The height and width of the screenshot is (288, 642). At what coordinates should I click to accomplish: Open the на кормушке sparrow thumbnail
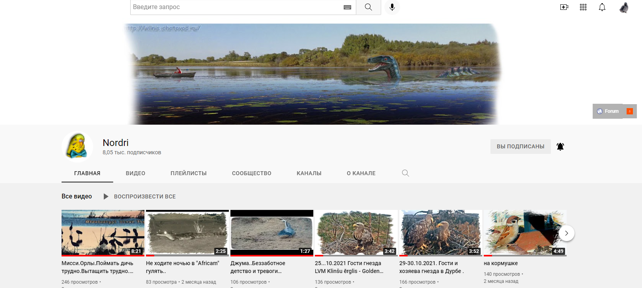(x=525, y=233)
